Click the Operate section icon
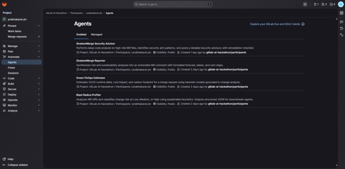 pyautogui.click(x=4, y=100)
